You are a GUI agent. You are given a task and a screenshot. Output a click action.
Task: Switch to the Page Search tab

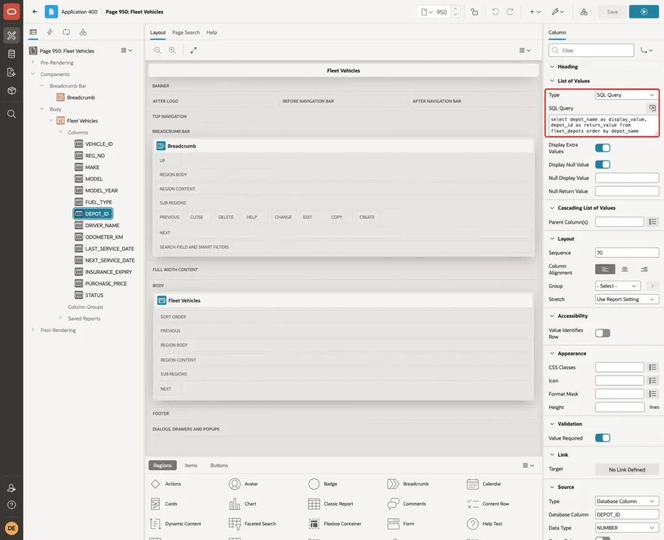tap(185, 32)
